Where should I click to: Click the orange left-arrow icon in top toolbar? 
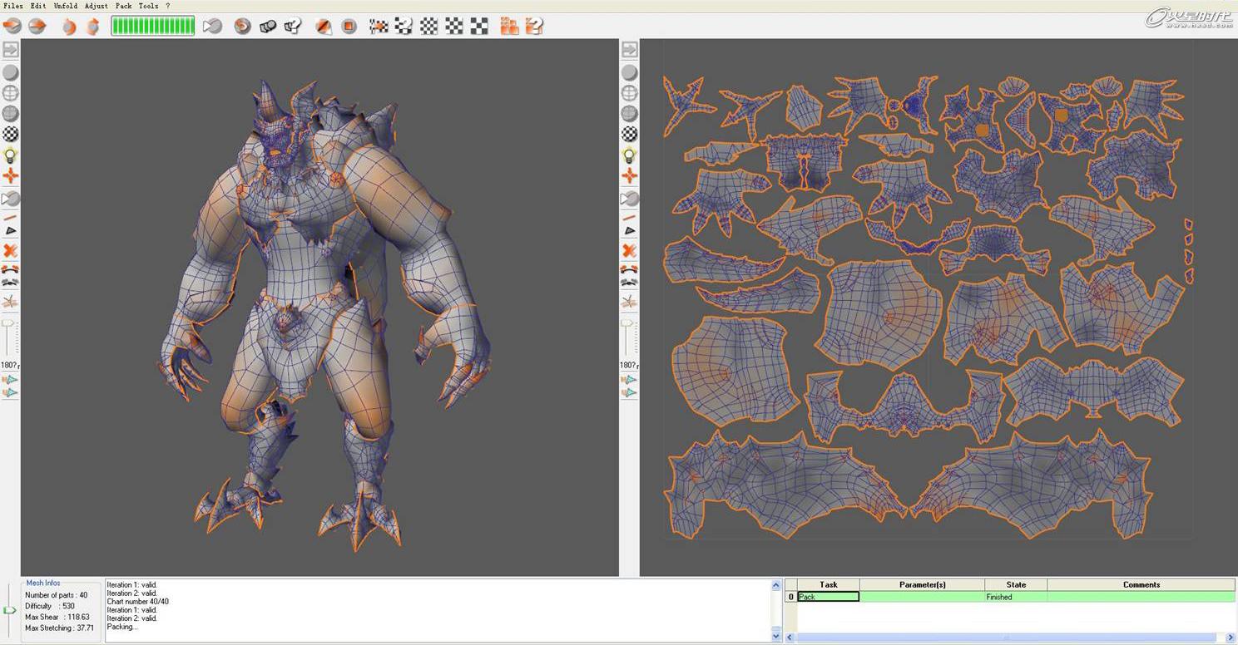tap(12, 26)
